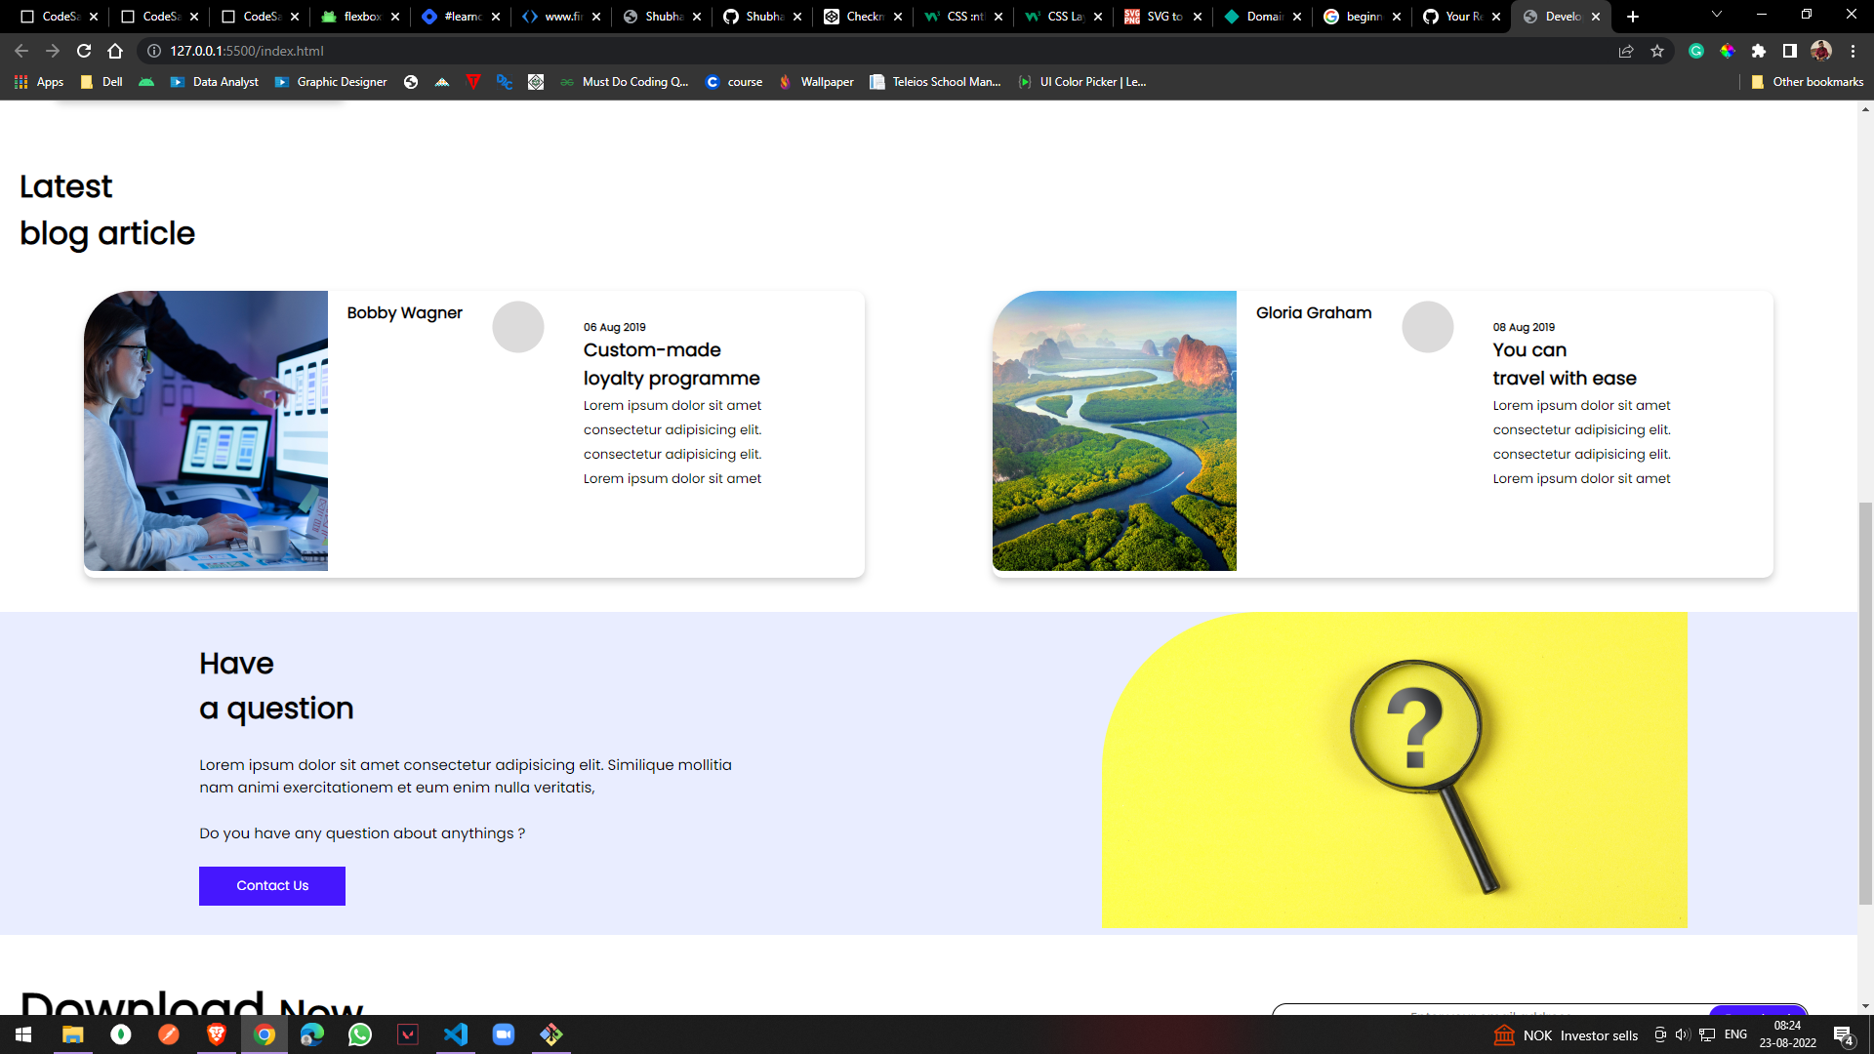Screen dimensions: 1874x1054
Task: Bookmark this page with the star icon
Action: [x=1657, y=51]
